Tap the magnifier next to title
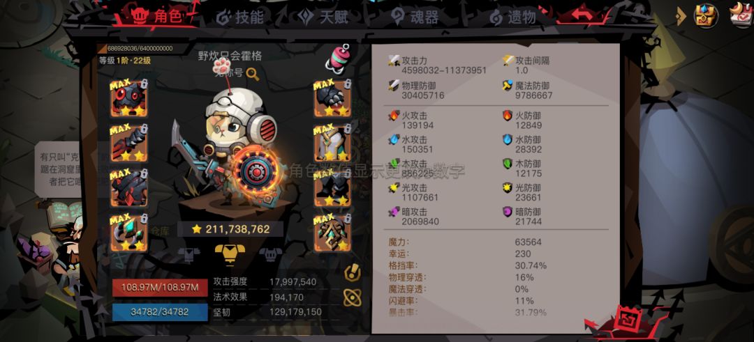Image resolution: width=754 pixels, height=342 pixels. (x=253, y=74)
